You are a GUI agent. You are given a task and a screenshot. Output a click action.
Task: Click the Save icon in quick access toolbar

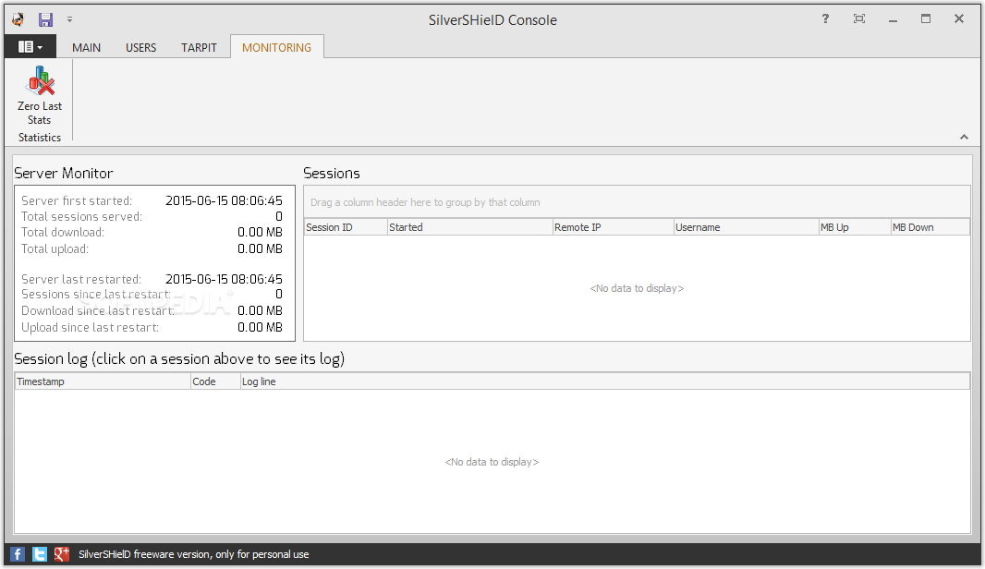coord(45,19)
